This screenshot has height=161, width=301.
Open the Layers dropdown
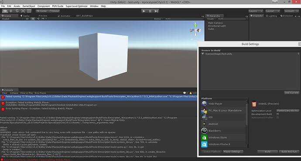click(256, 11)
